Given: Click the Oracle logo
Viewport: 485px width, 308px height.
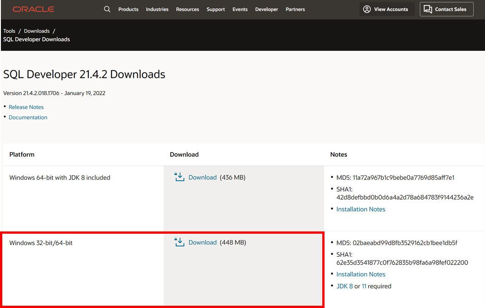Looking at the screenshot, I should 34,9.
